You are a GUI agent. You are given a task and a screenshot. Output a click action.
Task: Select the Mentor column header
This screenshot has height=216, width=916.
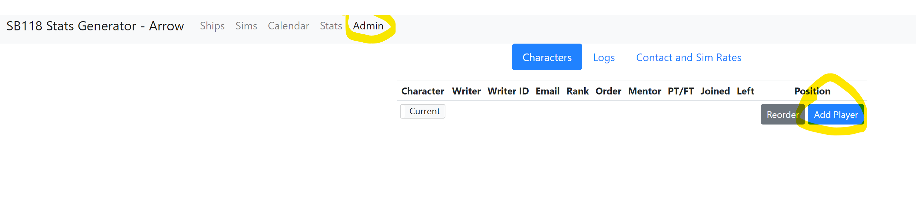[644, 91]
